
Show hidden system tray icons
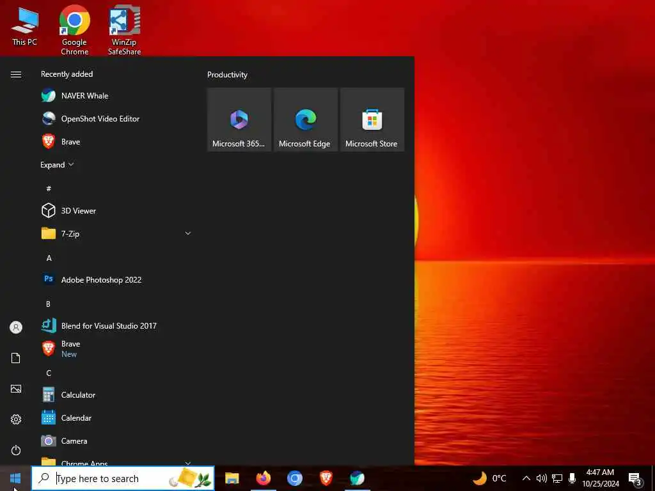(x=526, y=478)
